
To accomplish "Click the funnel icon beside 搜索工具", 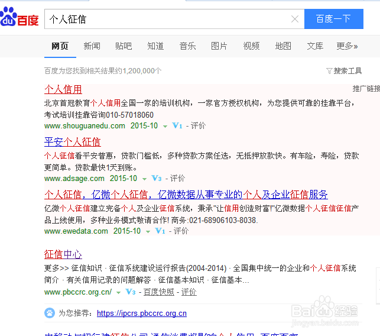I will tap(329, 71).
